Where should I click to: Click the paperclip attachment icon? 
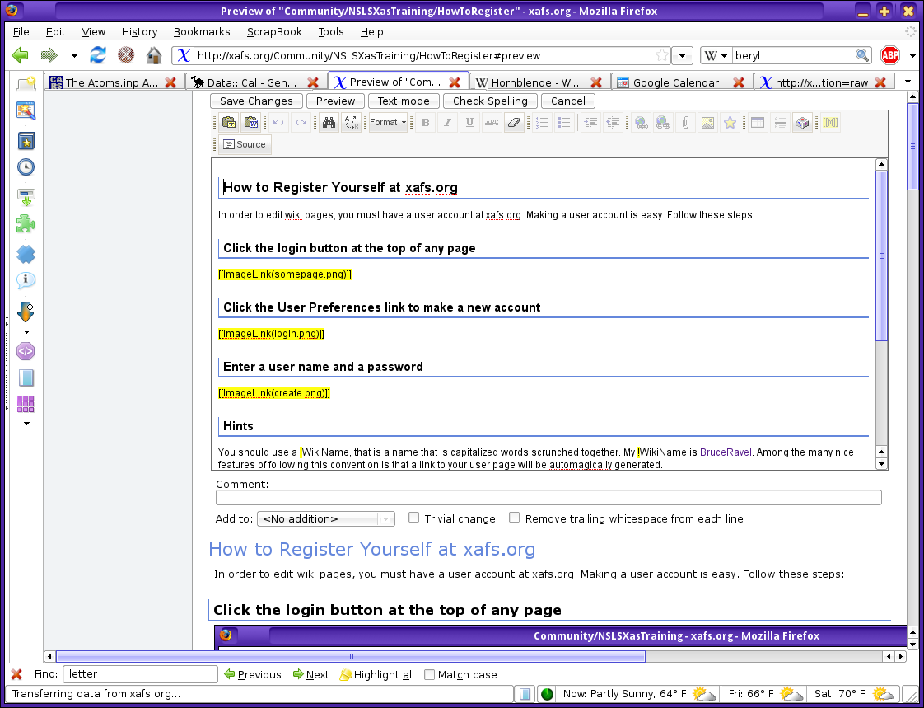click(x=685, y=123)
